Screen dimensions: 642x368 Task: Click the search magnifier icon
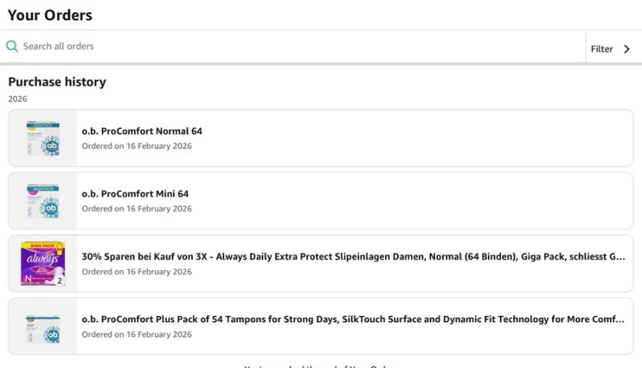coord(12,47)
